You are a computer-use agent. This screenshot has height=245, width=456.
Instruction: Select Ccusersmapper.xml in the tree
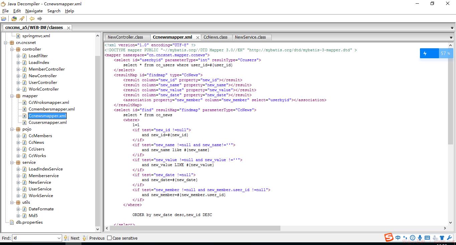click(48, 122)
